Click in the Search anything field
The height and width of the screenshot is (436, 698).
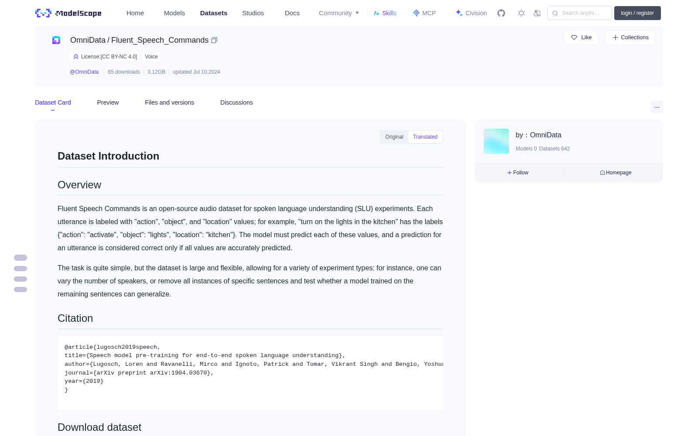pos(580,13)
